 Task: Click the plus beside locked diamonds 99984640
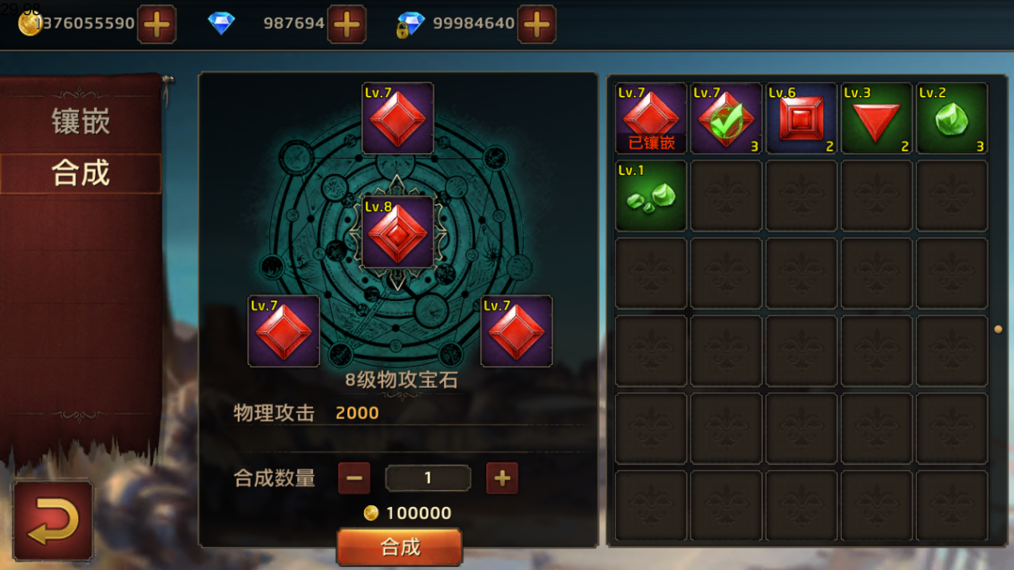coord(537,25)
